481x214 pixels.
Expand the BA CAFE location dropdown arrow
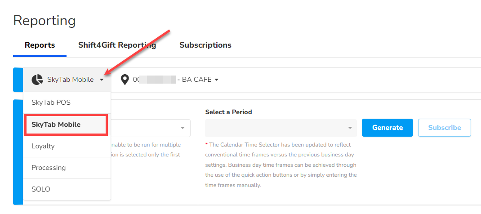(217, 80)
